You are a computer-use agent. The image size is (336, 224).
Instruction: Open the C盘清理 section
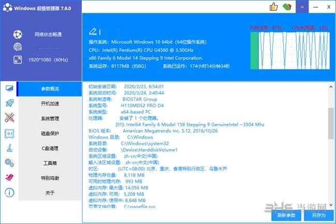tap(50, 148)
